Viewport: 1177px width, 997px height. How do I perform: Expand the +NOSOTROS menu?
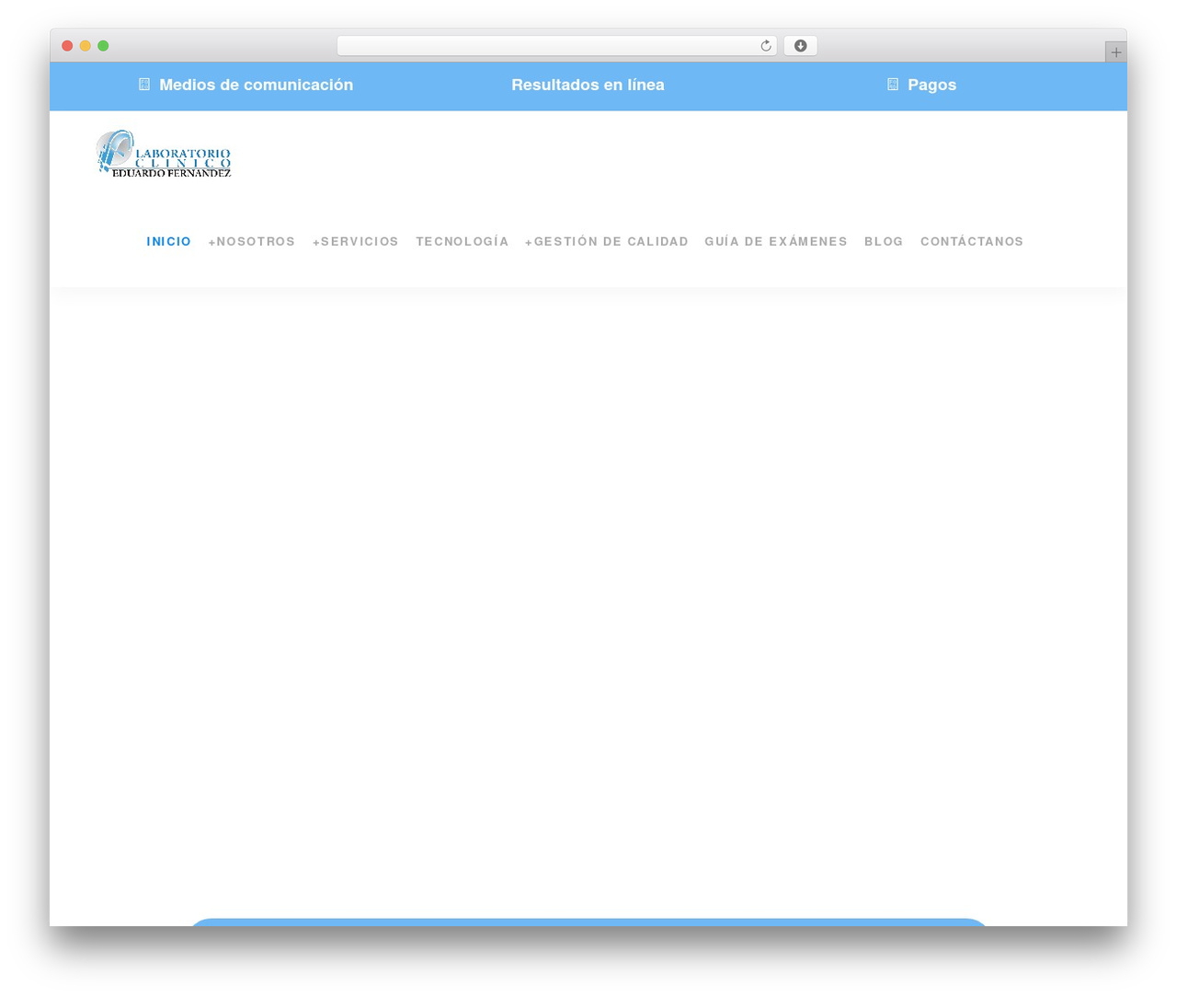coord(252,242)
